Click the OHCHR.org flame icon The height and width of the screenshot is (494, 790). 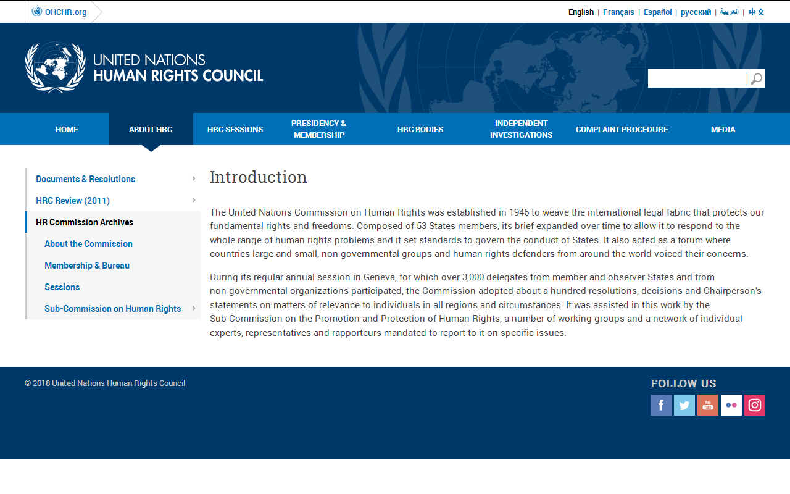coord(37,11)
